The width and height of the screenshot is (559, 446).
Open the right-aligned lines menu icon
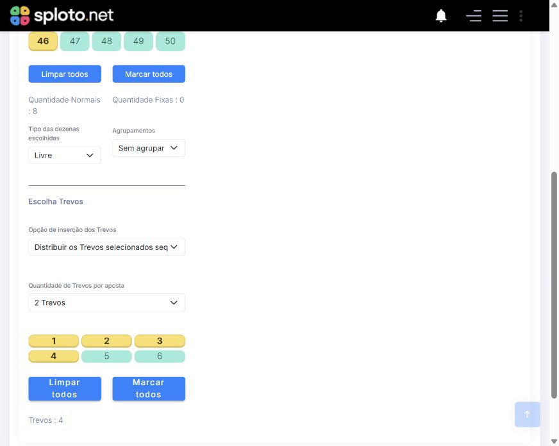click(474, 15)
